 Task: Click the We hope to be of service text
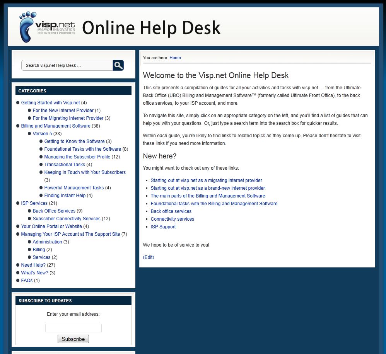(176, 245)
